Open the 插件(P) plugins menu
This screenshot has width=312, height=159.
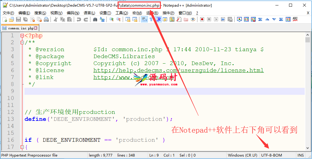[168, 13]
